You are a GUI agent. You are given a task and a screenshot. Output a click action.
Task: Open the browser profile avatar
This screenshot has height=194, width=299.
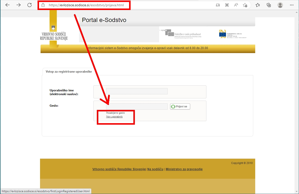280,5
